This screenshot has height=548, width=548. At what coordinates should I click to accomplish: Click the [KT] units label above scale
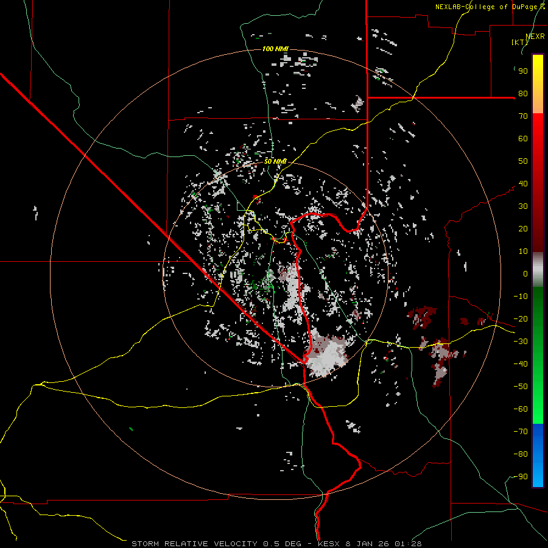520,42
